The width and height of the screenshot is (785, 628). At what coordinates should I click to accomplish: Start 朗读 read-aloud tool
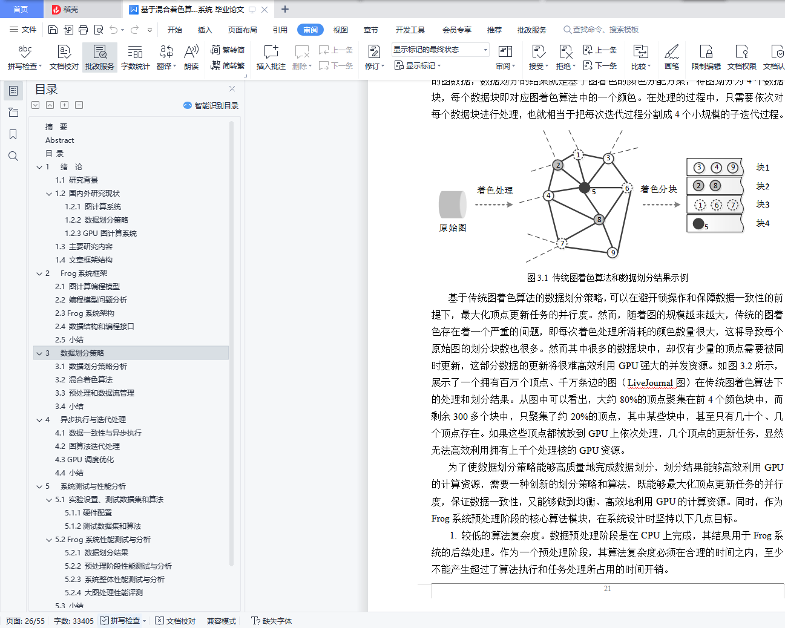[191, 57]
